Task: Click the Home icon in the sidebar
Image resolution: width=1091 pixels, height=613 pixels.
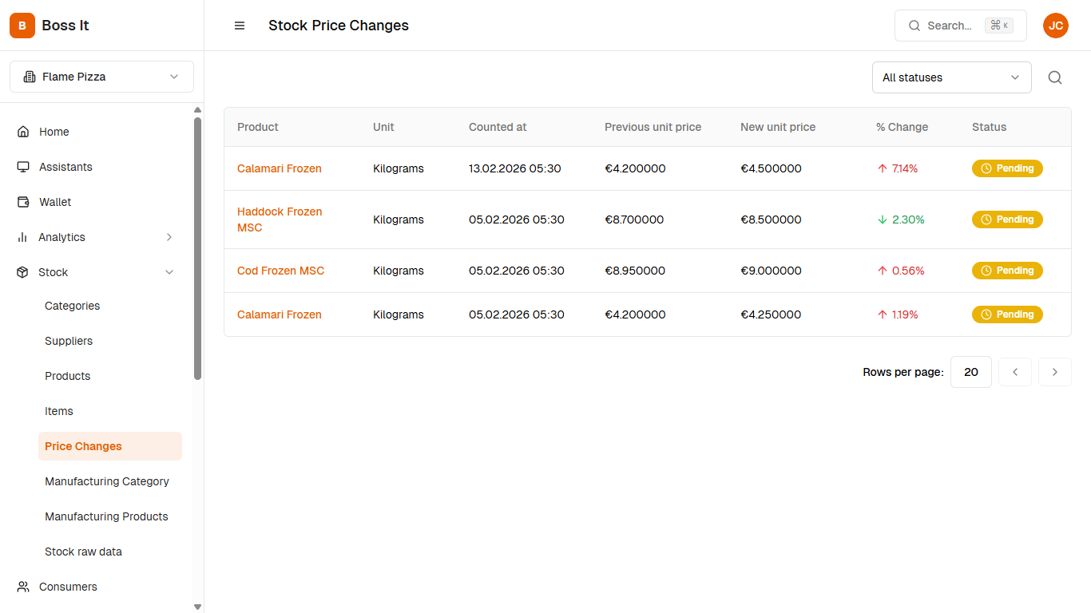Action: coord(23,132)
